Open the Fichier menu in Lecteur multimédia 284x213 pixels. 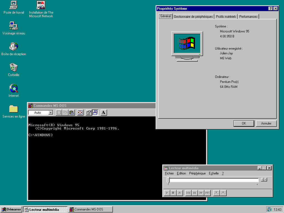169,173
